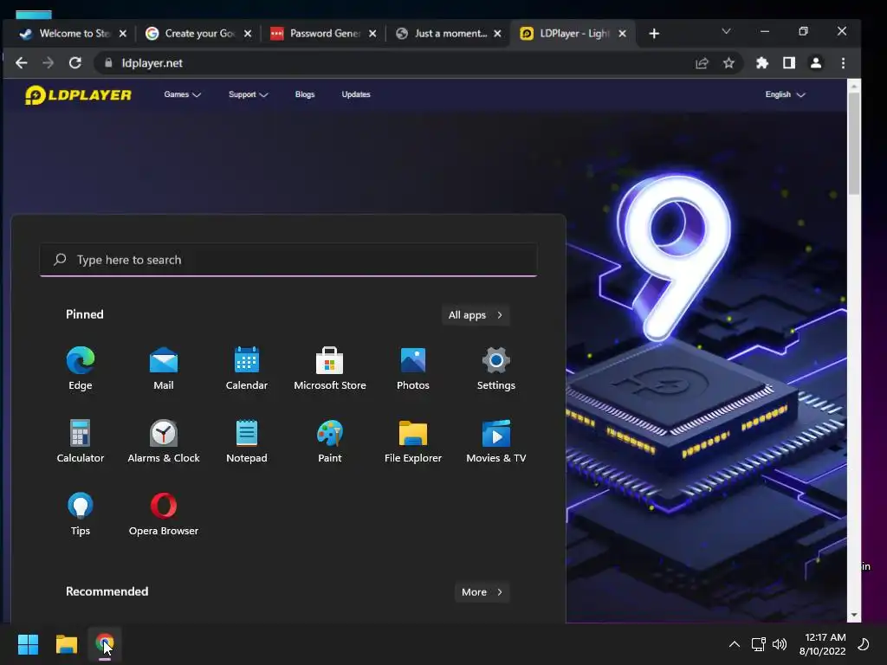Viewport: 887px width, 665px height.
Task: Expand the Games dropdown menu
Action: click(182, 94)
